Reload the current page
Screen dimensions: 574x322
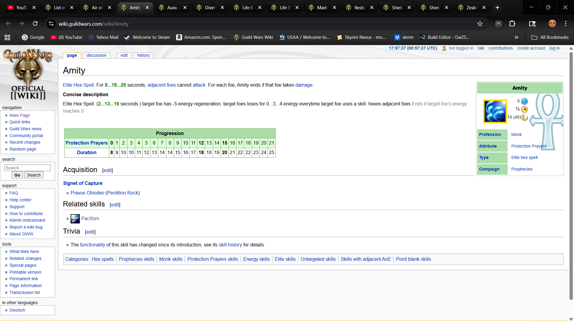[35, 24]
